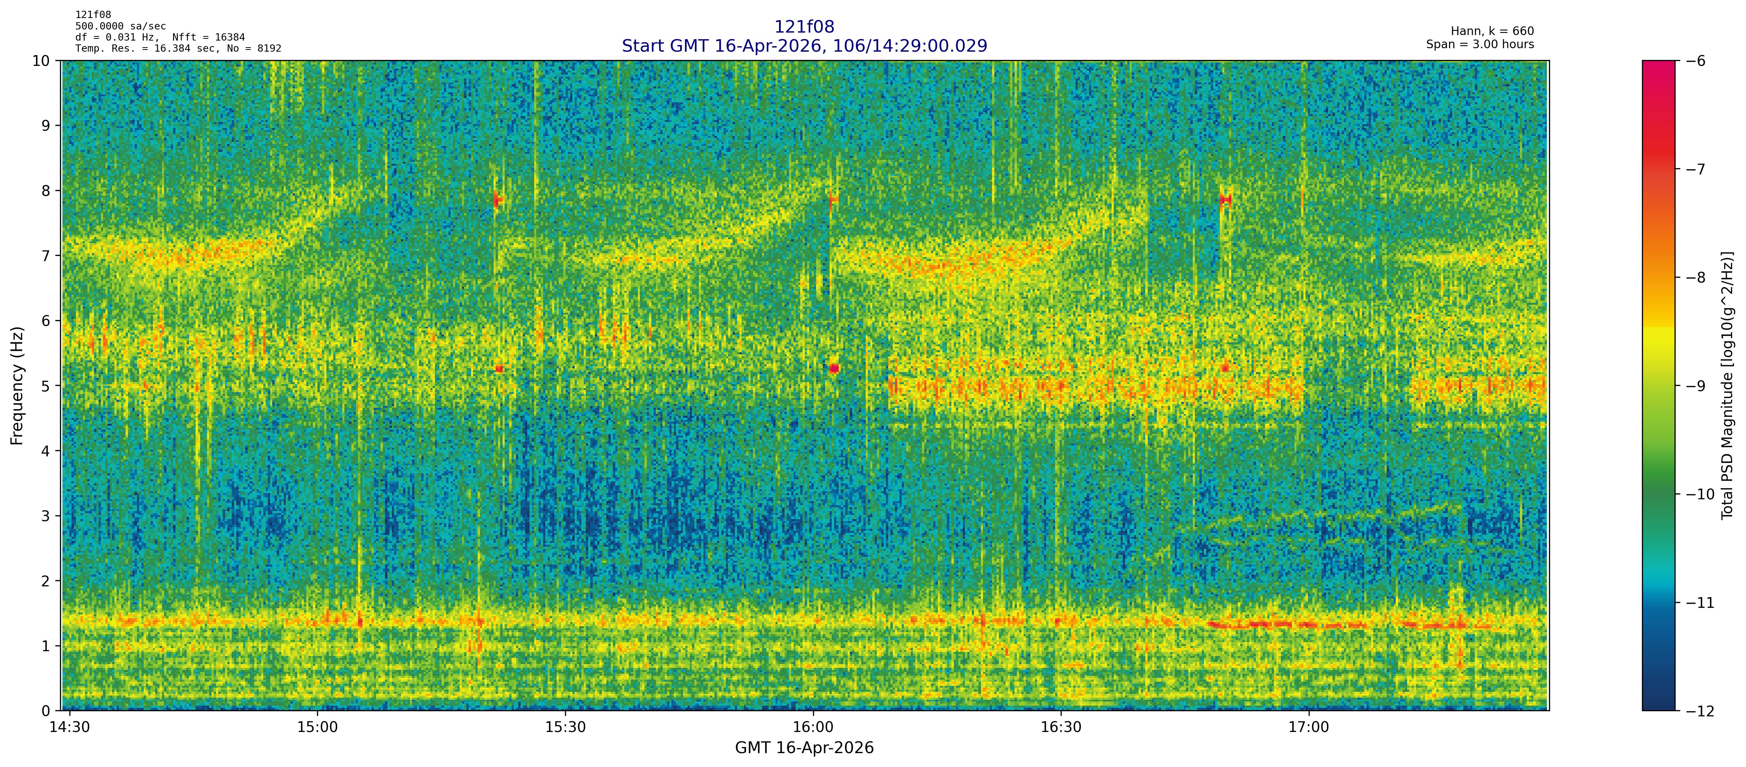Click the 17:00 time axis tick label

pyautogui.click(x=1308, y=728)
